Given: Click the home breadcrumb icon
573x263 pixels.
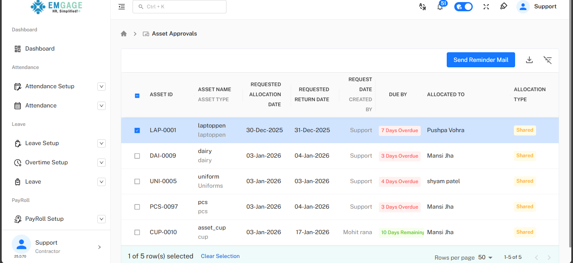Looking at the screenshot, I should [x=124, y=33].
